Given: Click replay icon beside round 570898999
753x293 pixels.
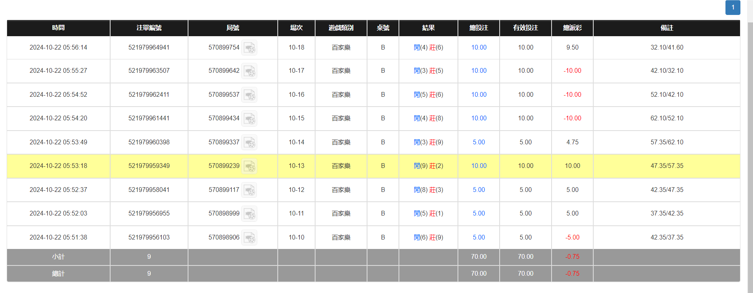Looking at the screenshot, I should (249, 214).
